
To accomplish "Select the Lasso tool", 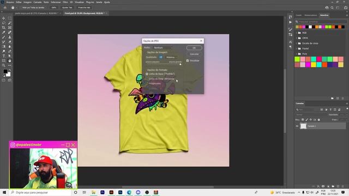I will click(4, 23).
